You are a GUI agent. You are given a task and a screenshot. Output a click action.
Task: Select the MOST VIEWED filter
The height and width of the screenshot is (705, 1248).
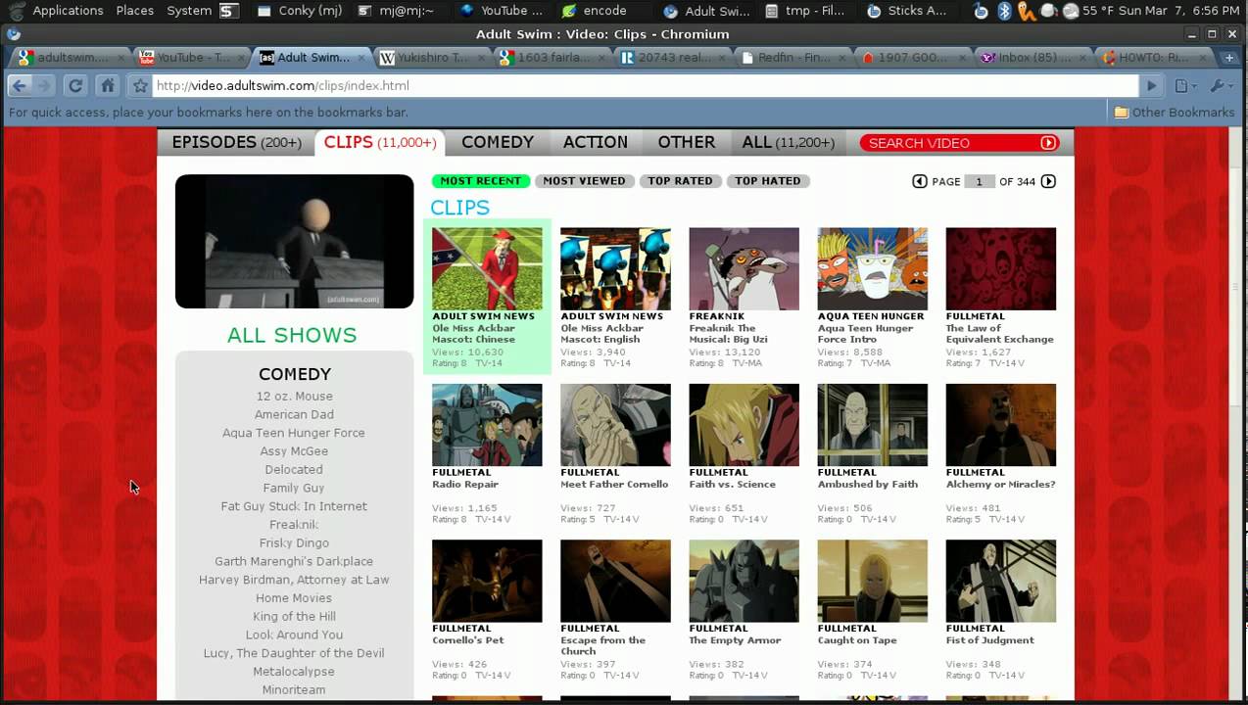click(x=584, y=181)
